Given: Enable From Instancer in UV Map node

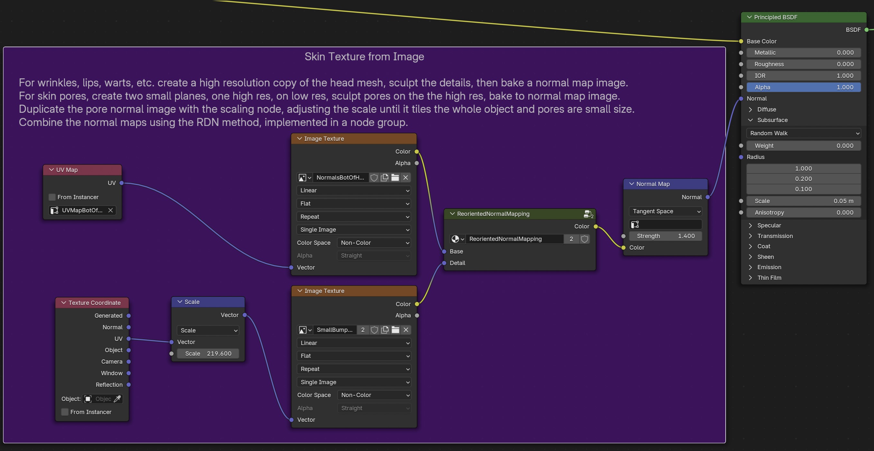Looking at the screenshot, I should [52, 197].
